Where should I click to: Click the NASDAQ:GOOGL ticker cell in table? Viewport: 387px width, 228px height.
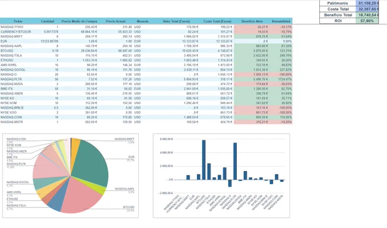[13, 70]
